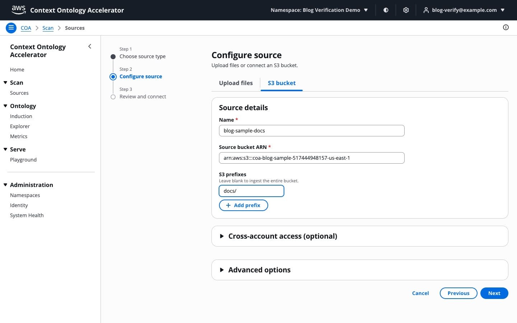Collapse the Serve section in sidebar
The image size is (517, 323).
tap(5, 149)
